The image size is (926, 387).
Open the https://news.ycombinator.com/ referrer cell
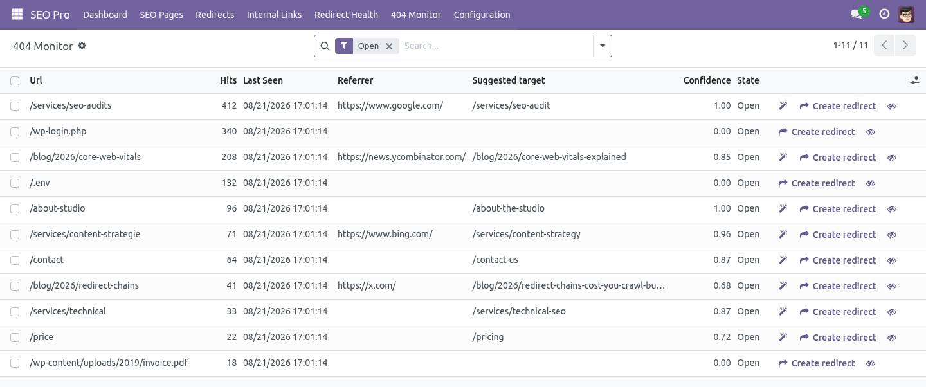tap(401, 157)
